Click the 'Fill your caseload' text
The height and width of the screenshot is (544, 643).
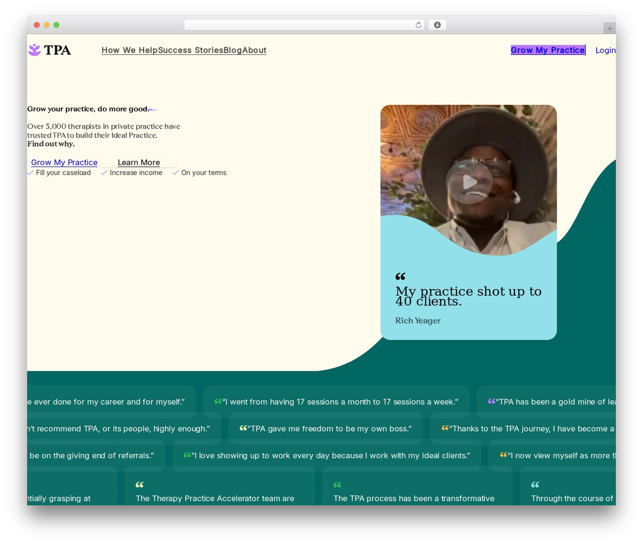pos(63,173)
